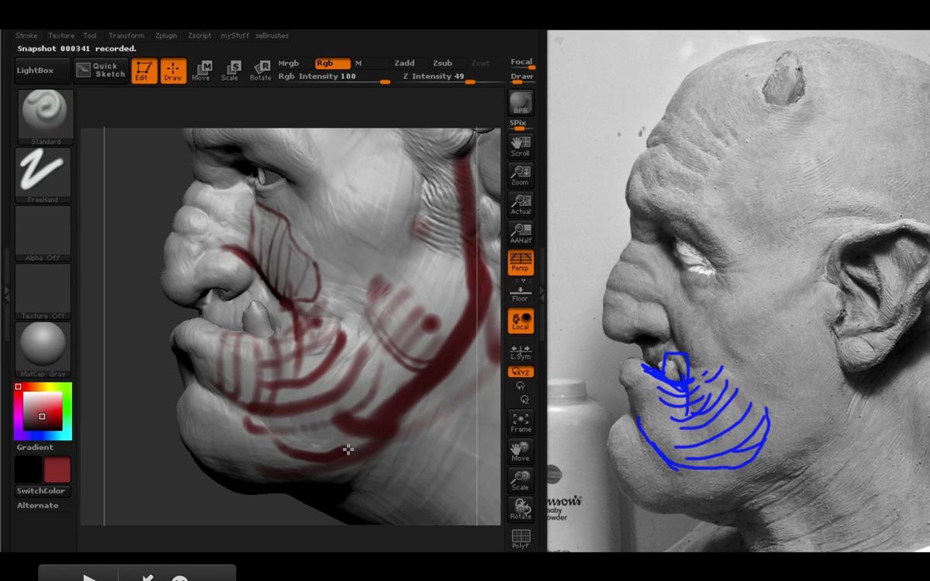Open the FreeHand stroke picker
930x581 pixels.
coord(43,176)
